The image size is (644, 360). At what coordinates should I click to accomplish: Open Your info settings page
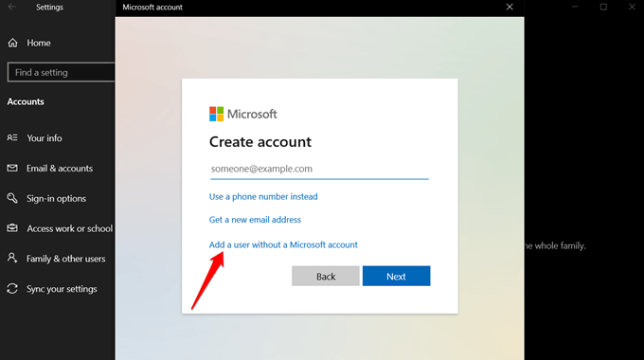45,138
